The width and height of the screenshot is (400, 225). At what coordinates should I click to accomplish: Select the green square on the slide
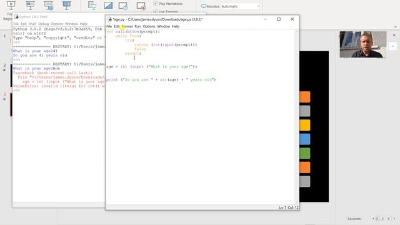[x=305, y=153]
